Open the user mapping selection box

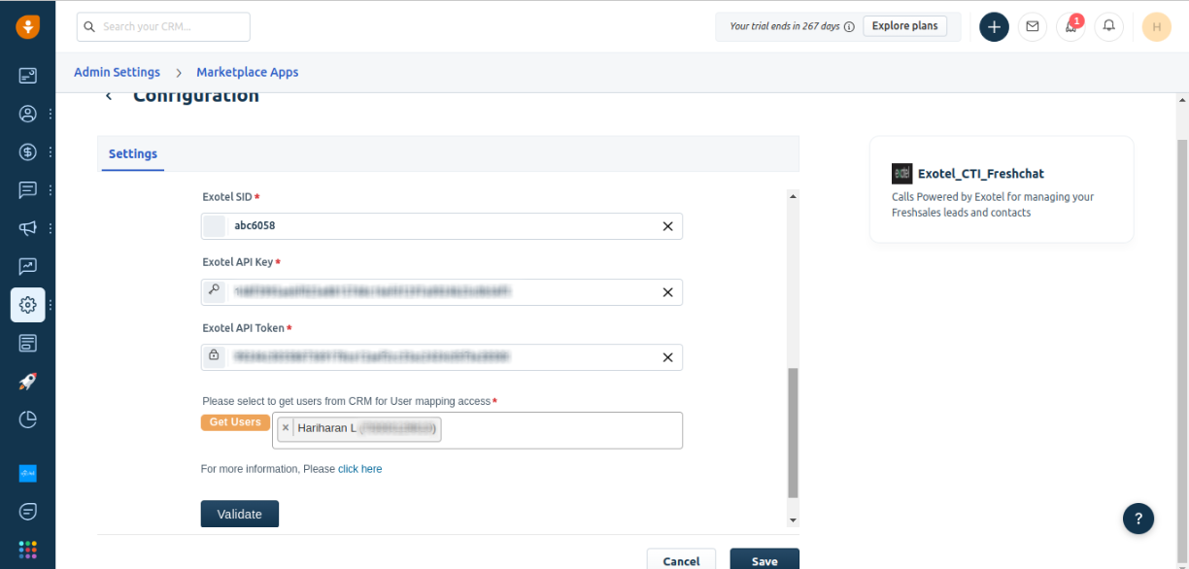pos(477,430)
